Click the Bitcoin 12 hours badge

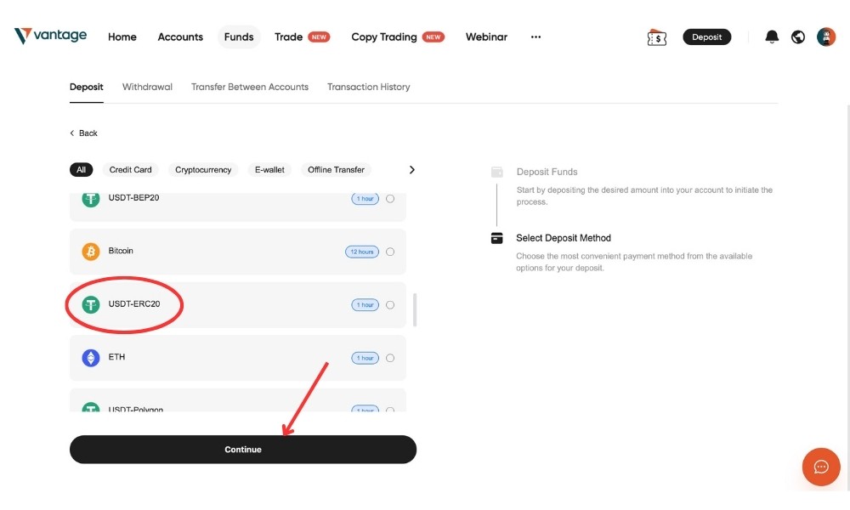[361, 252]
